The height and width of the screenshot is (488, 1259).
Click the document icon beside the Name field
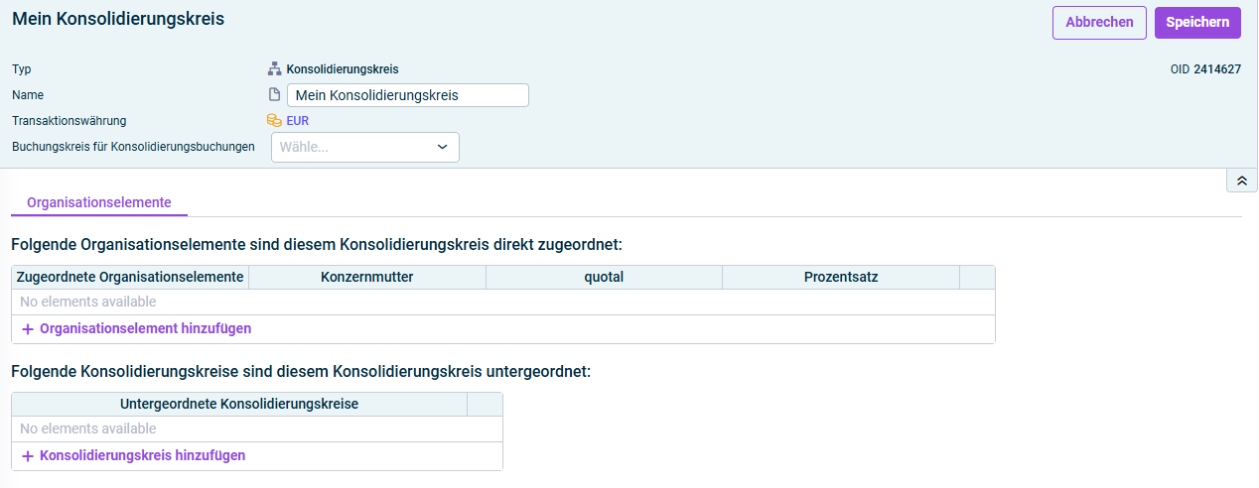coord(275,95)
